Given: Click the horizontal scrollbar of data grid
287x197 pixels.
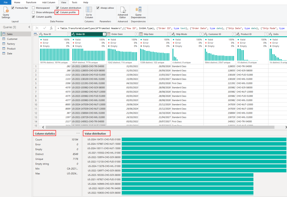Looking at the screenshot, I should (160, 127).
